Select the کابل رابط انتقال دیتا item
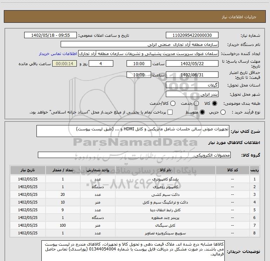The width and height of the screenshot is (270, 261). tap(165, 210)
